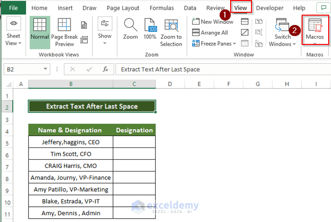The width and height of the screenshot is (331, 222).
Task: Click View Side by Side icon
Action: (x=259, y=21)
